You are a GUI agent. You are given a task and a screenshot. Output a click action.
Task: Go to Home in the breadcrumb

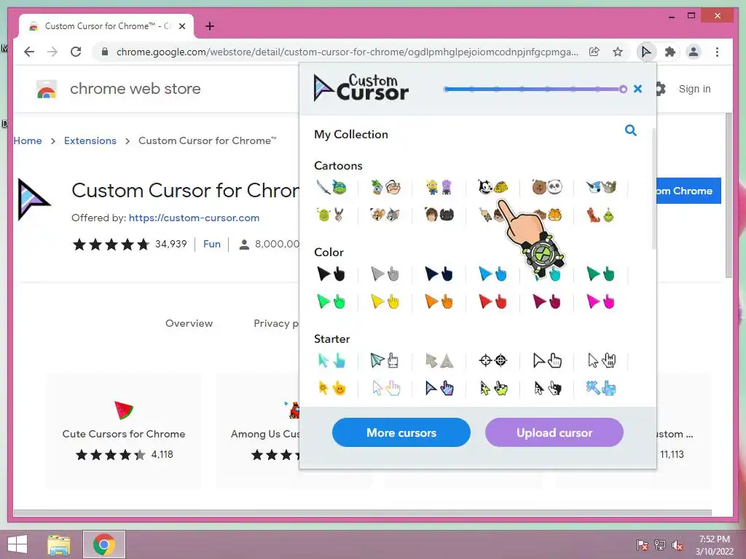28,140
